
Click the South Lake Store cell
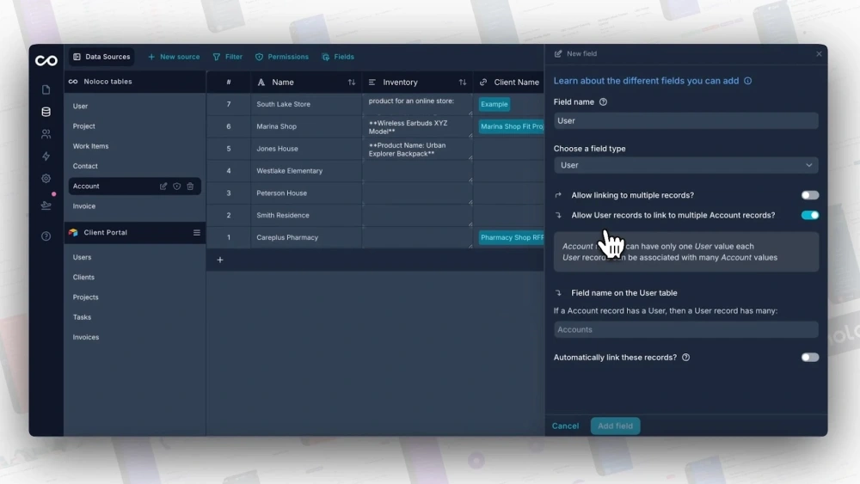pos(306,104)
